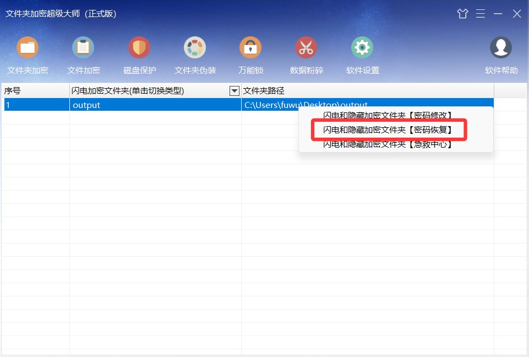Select the output folder row in the list
Screen dimensions: 529x357
249,105
